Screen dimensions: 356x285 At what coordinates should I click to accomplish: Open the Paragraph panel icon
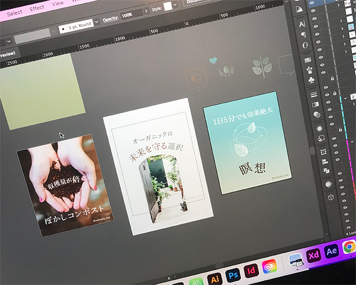click(303, 35)
